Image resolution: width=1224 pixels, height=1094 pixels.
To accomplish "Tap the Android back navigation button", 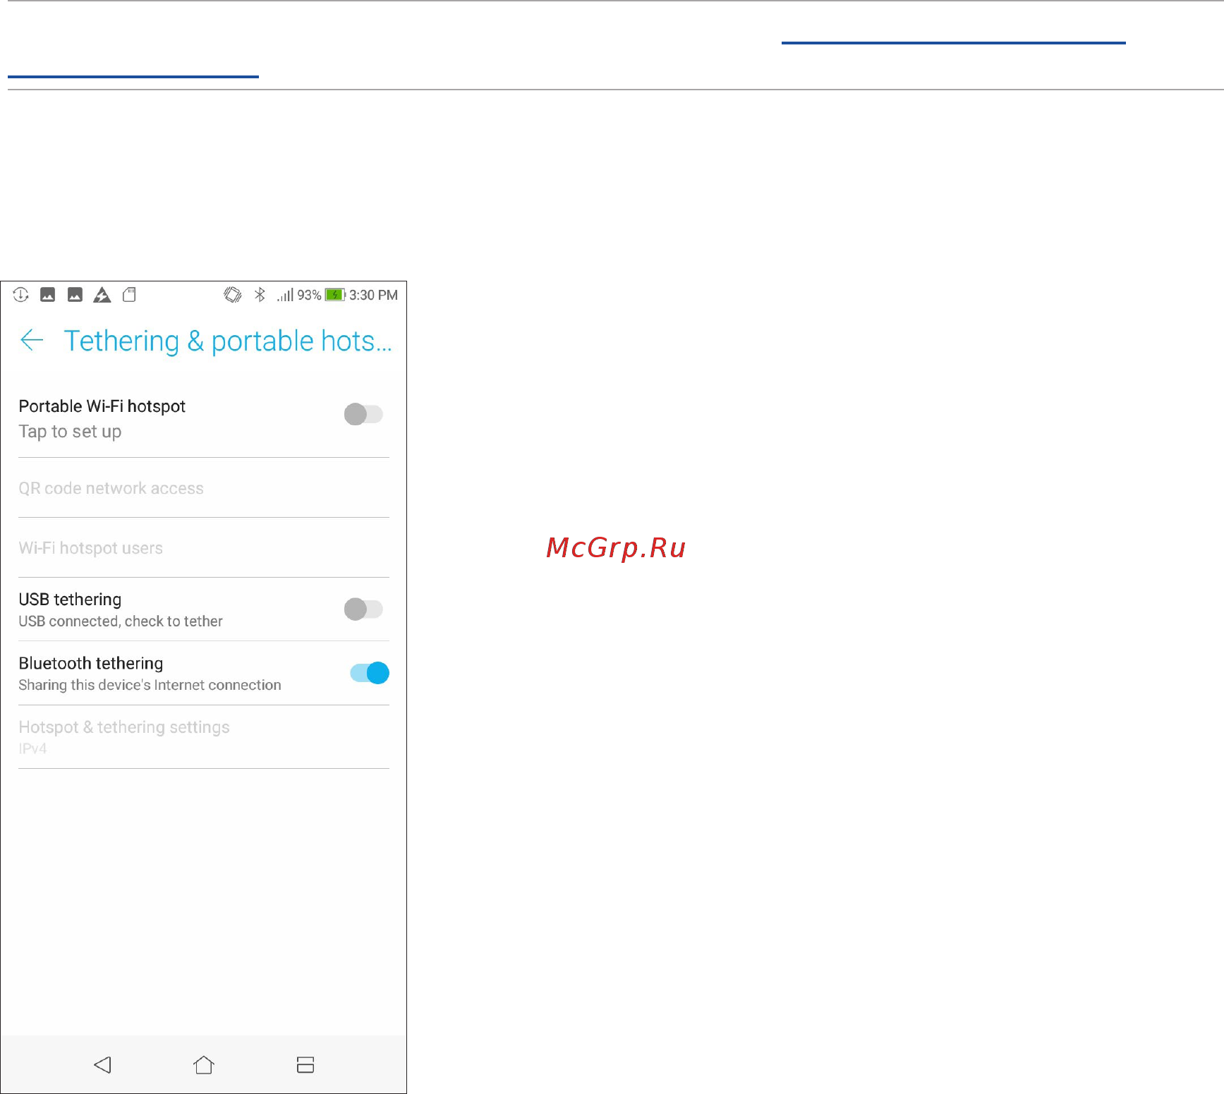I will 102,1064.
